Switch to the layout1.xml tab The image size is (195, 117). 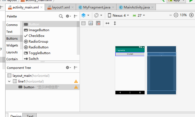coord(61,7)
